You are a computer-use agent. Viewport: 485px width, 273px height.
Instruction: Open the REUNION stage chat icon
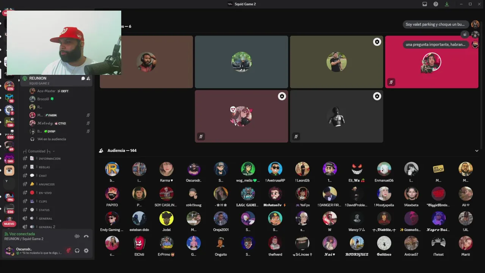pyautogui.click(x=83, y=78)
